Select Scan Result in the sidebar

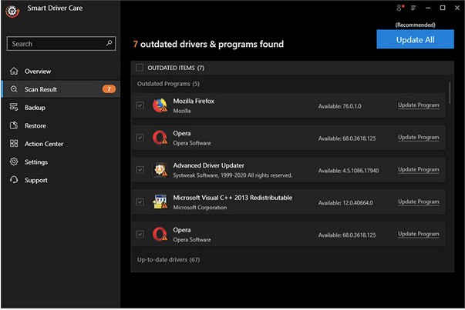[61, 89]
